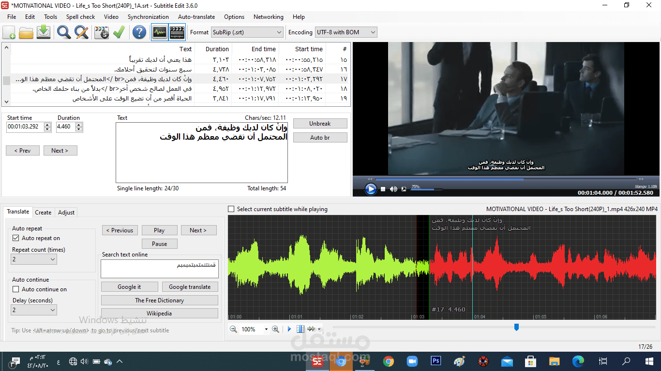This screenshot has width=661, height=371.
Task: Click the Duration spinner arrows
Action: click(x=79, y=127)
